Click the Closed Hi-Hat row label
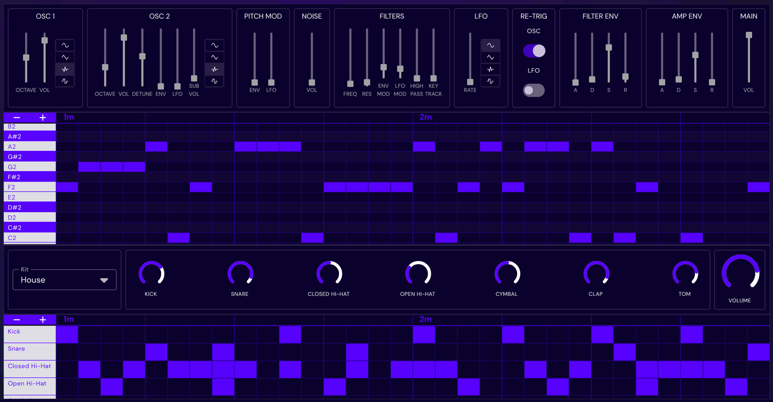This screenshot has height=402, width=773. [x=30, y=369]
